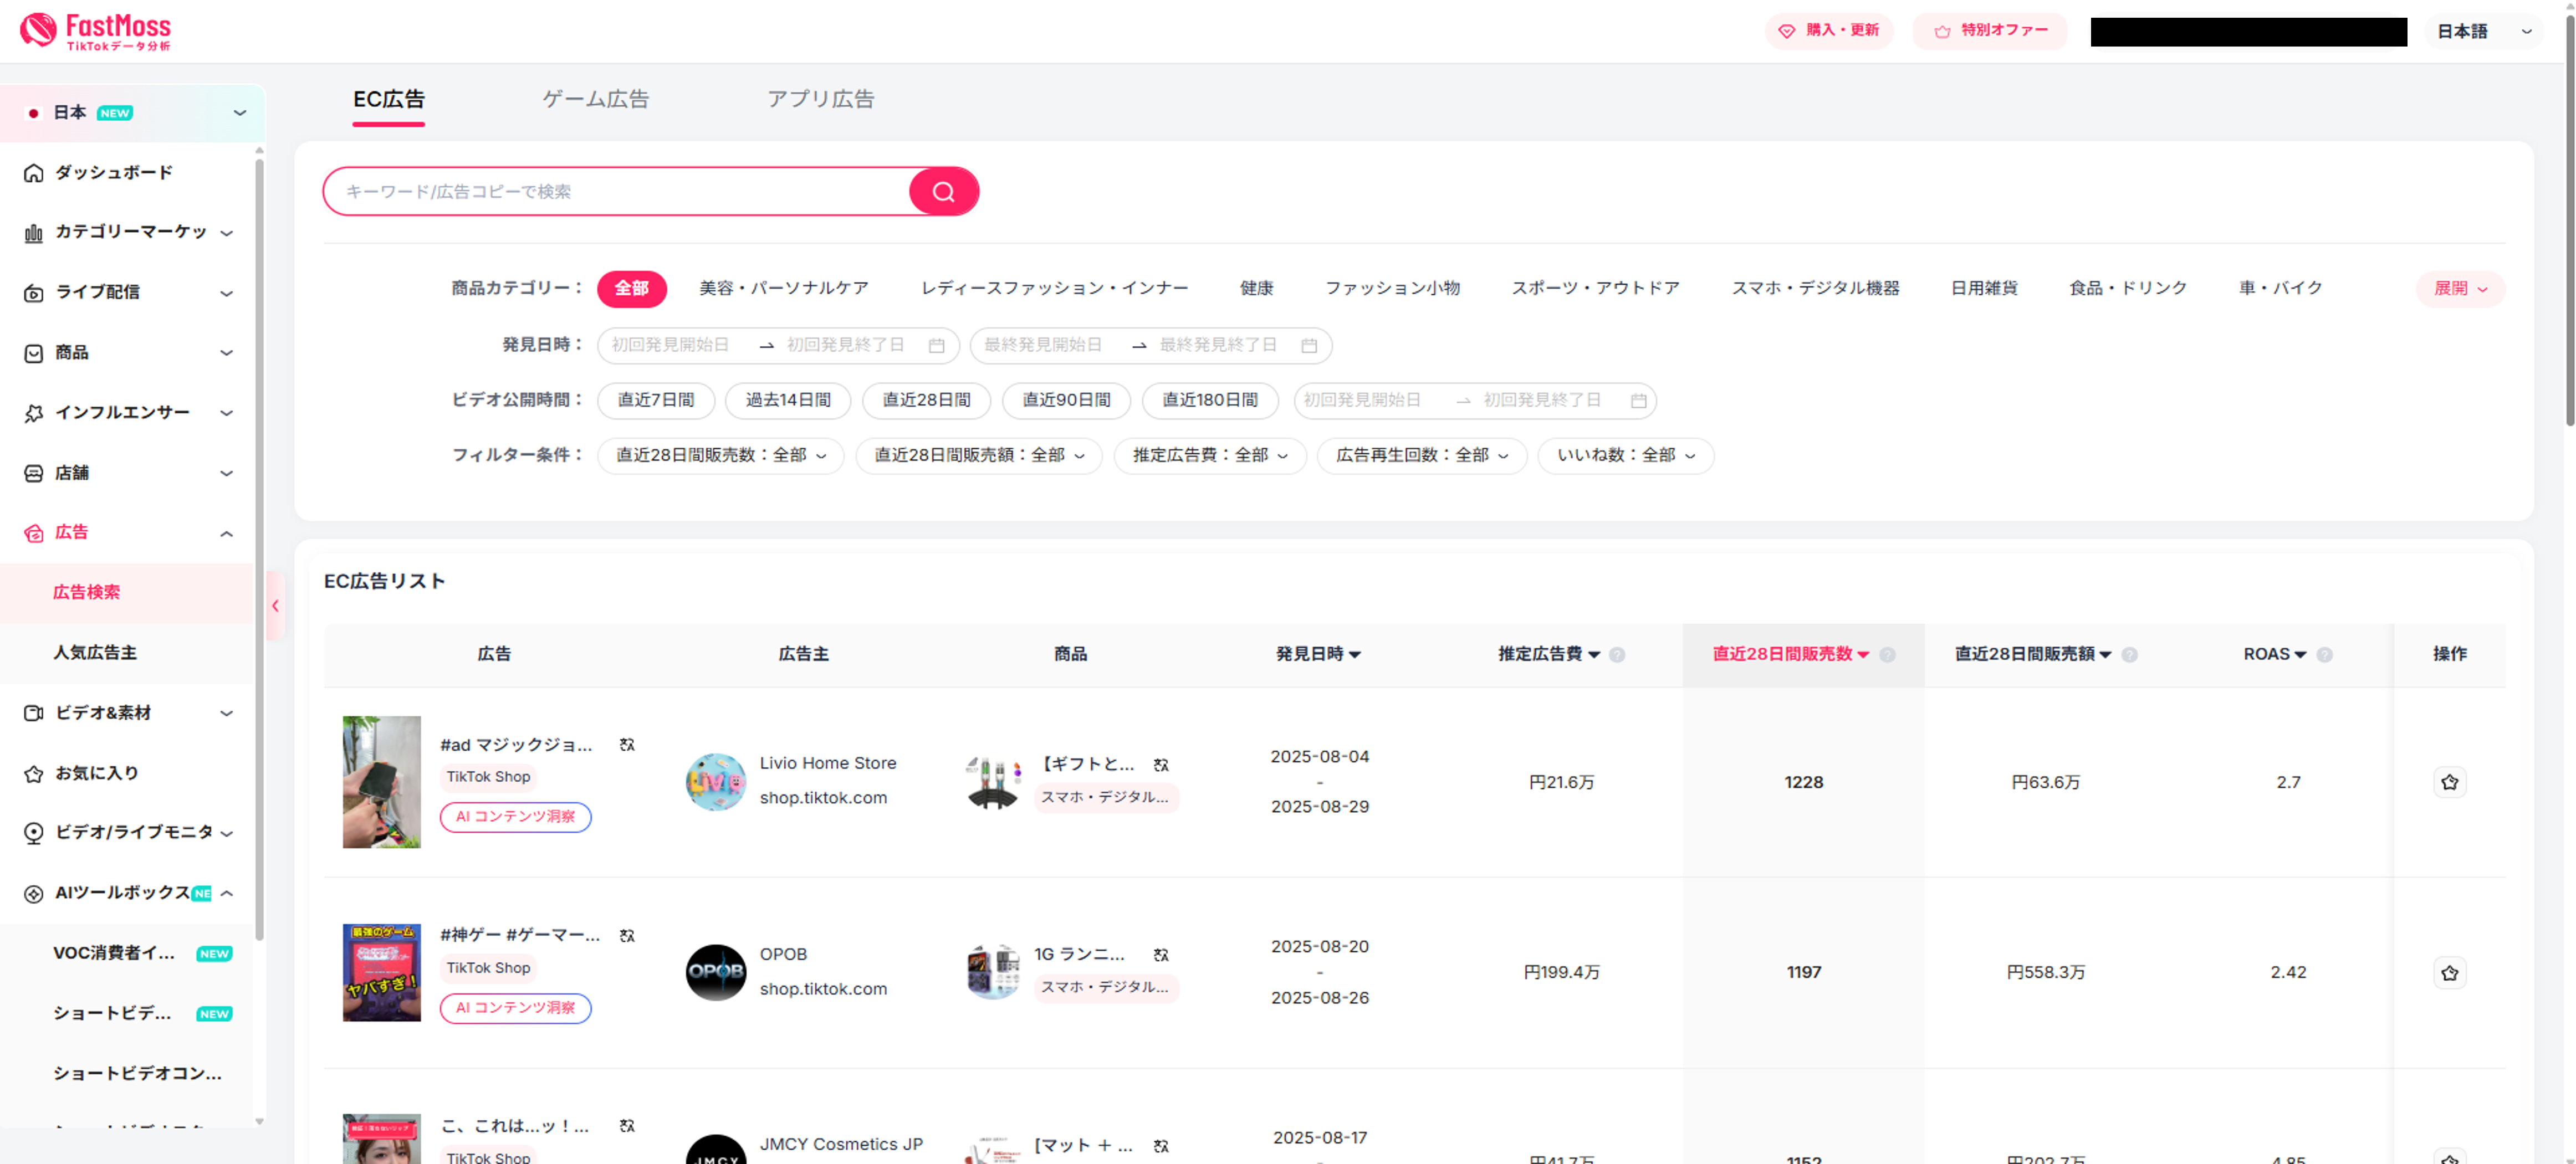2576x1164 pixels.
Task: Translate the 【ギフトと product name
Action: pyautogui.click(x=1161, y=765)
